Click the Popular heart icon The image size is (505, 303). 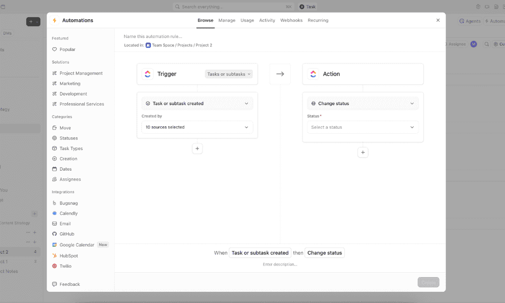coord(55,49)
